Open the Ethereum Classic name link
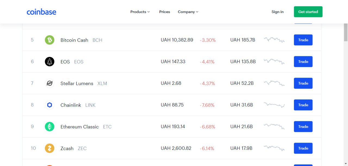Screen dimensions: 348x166 (x=79, y=127)
